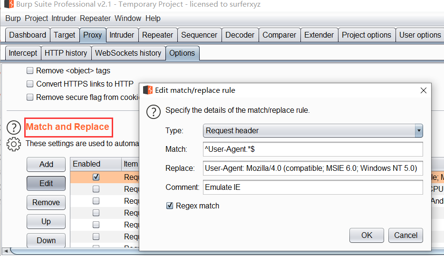This screenshot has width=444, height=256.
Task: Open the Window menu
Action: [x=128, y=19]
